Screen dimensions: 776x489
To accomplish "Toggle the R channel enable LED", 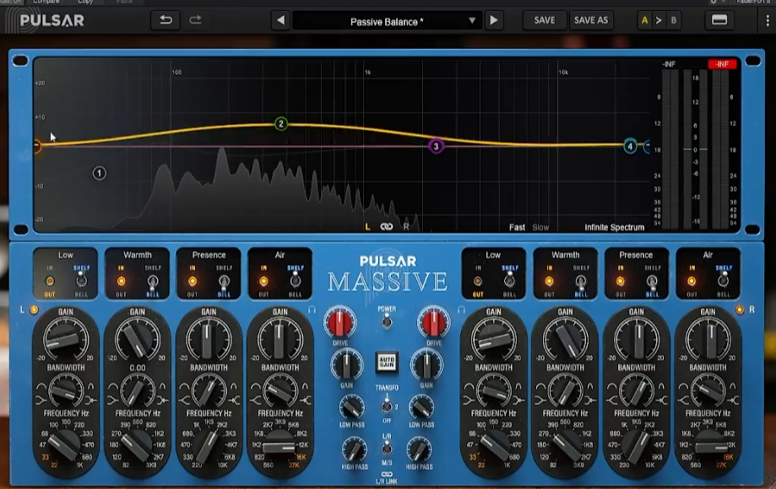I will pyautogui.click(x=740, y=310).
